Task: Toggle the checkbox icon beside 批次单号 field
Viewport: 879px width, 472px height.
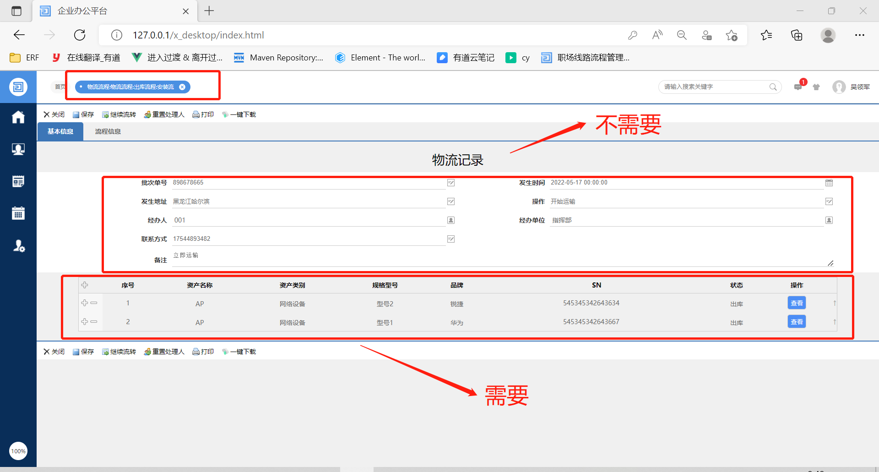Action: (451, 183)
